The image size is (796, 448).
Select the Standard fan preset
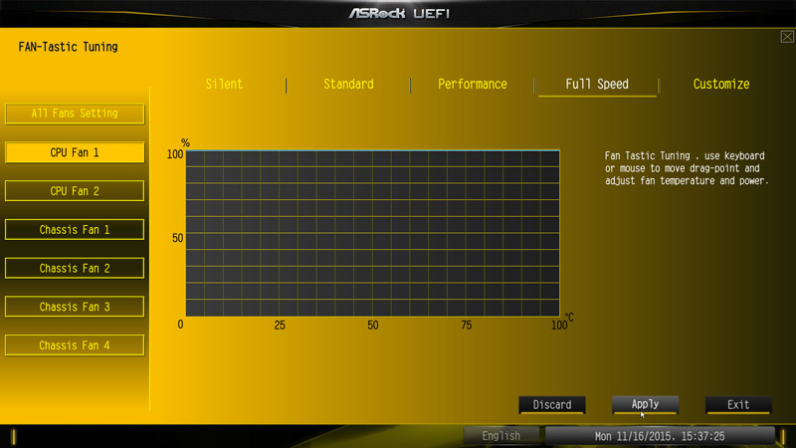click(x=348, y=85)
